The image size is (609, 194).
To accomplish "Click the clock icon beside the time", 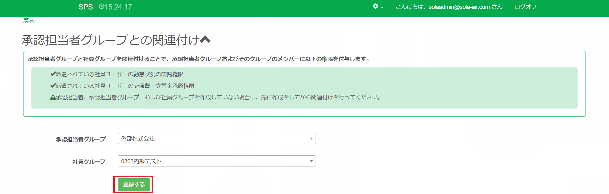I will pyautogui.click(x=101, y=7).
